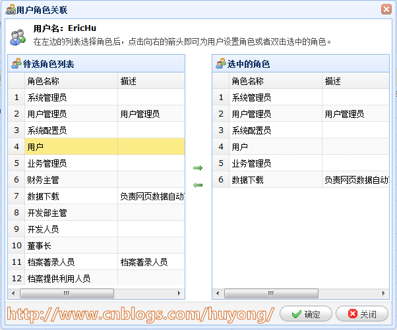
Task: Sort left list by 角色名称 column header
Action: pos(71,81)
